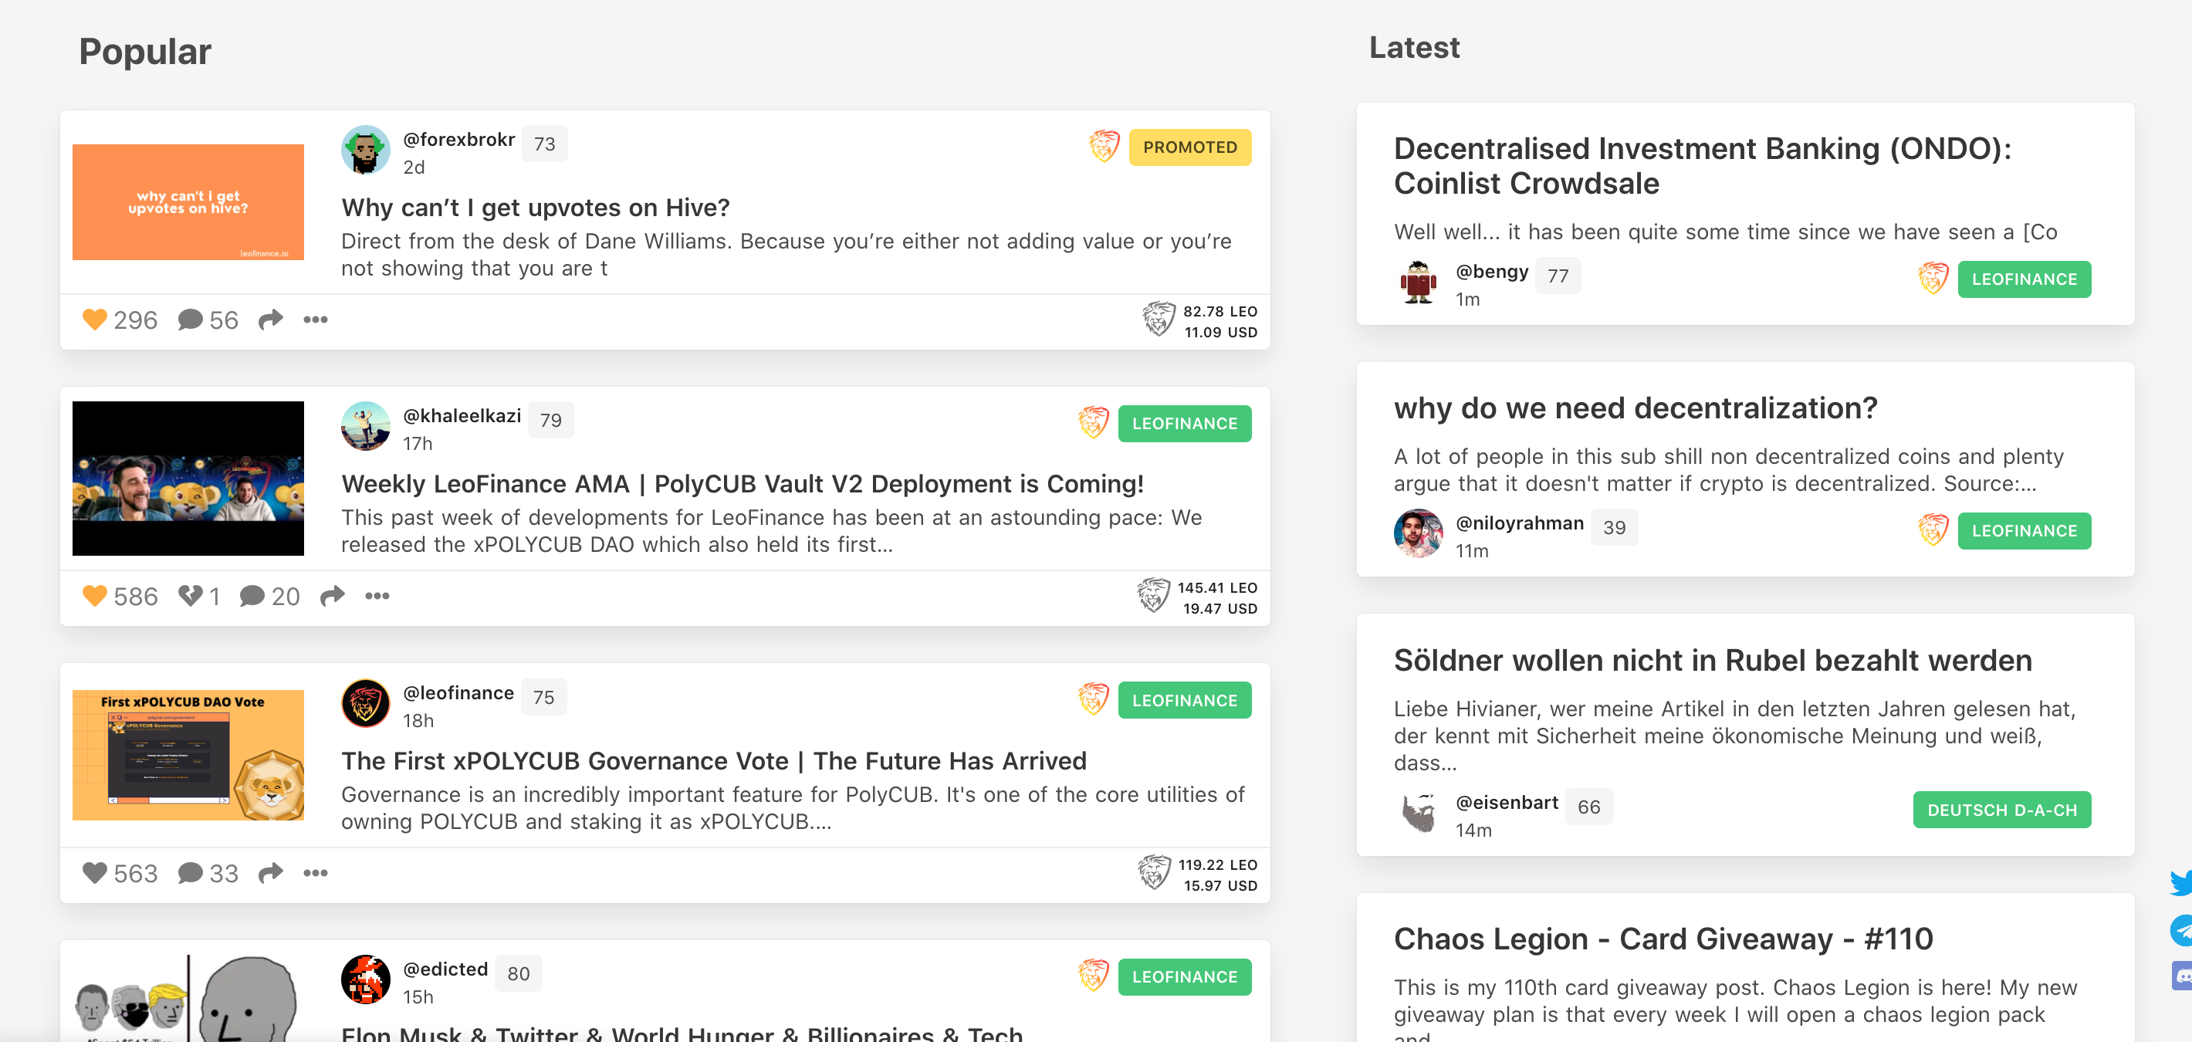Open @edicted profile link
Image resolution: width=2192 pixels, height=1042 pixels.
coord(445,969)
